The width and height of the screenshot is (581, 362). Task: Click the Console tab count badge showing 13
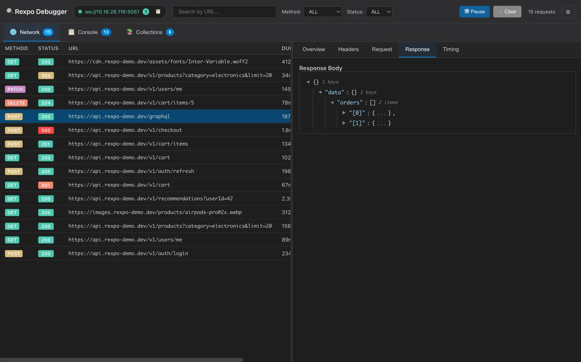pos(106,32)
